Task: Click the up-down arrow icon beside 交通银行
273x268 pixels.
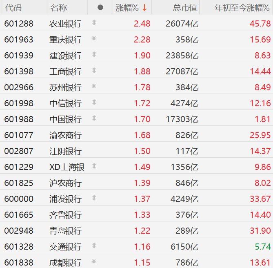Action: click(x=94, y=246)
